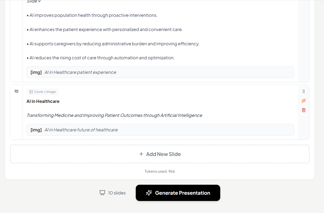Click the [img] tag in slide 10
The width and height of the screenshot is (324, 213).
point(36,130)
